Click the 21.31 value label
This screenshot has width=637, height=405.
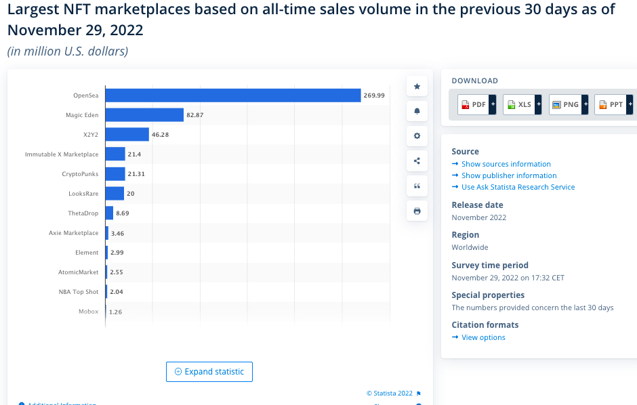pos(136,173)
